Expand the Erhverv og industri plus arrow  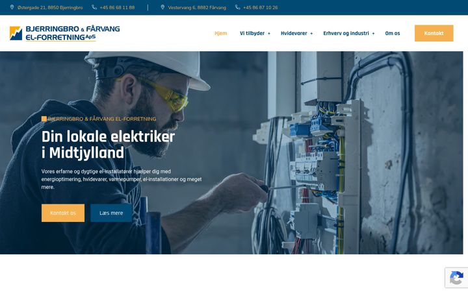coord(373,34)
